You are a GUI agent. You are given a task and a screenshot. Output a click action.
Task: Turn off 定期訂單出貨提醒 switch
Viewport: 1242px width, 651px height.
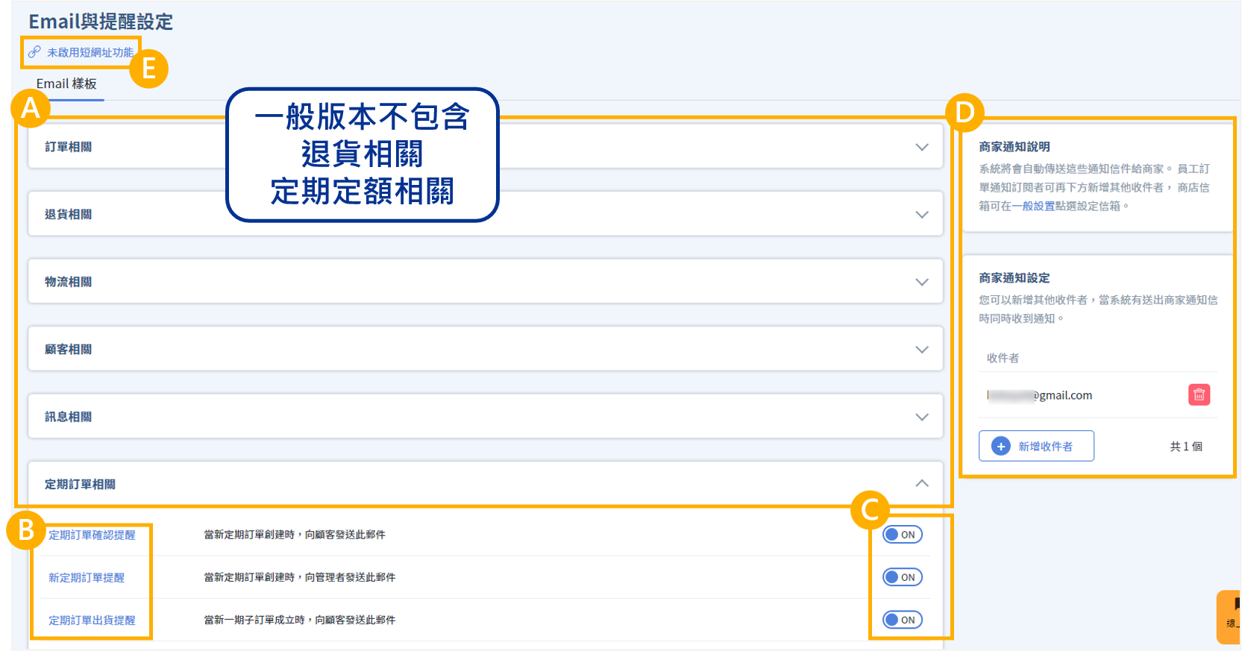(902, 620)
